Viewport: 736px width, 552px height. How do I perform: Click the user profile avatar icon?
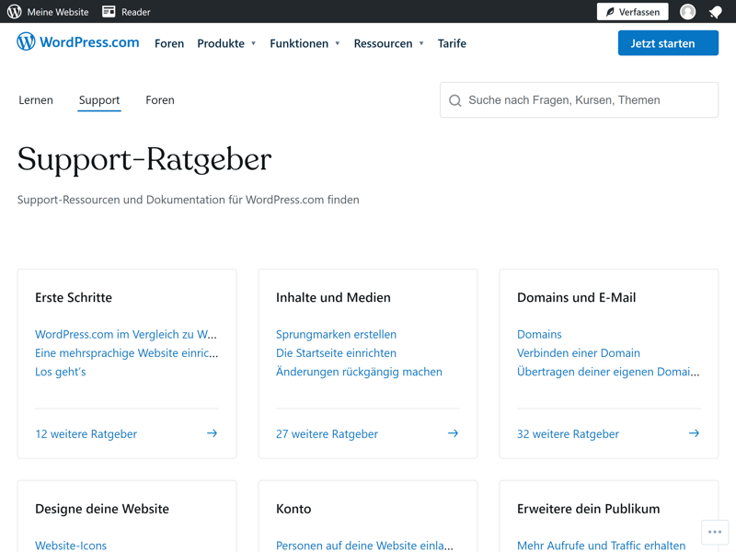point(687,12)
